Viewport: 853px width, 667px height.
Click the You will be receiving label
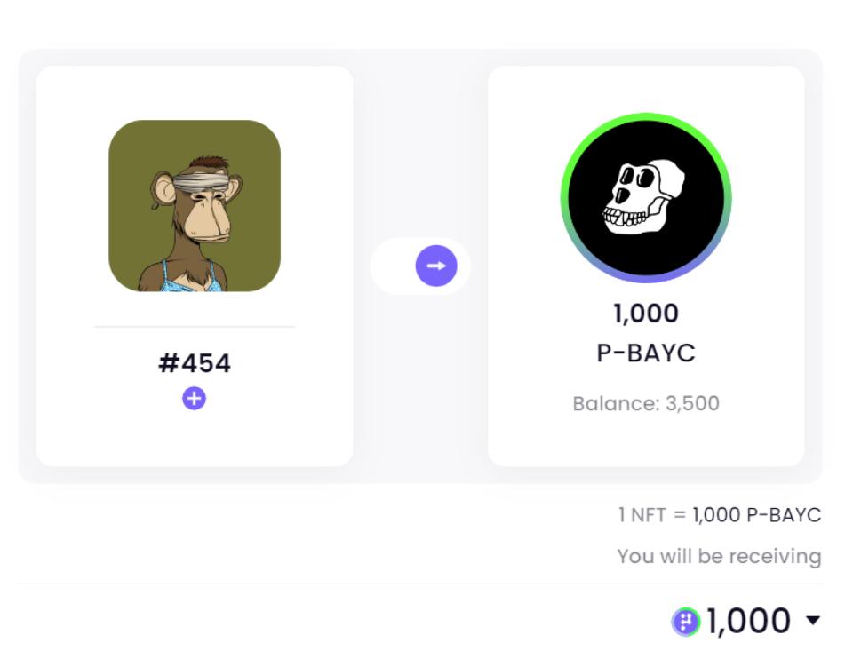click(719, 556)
